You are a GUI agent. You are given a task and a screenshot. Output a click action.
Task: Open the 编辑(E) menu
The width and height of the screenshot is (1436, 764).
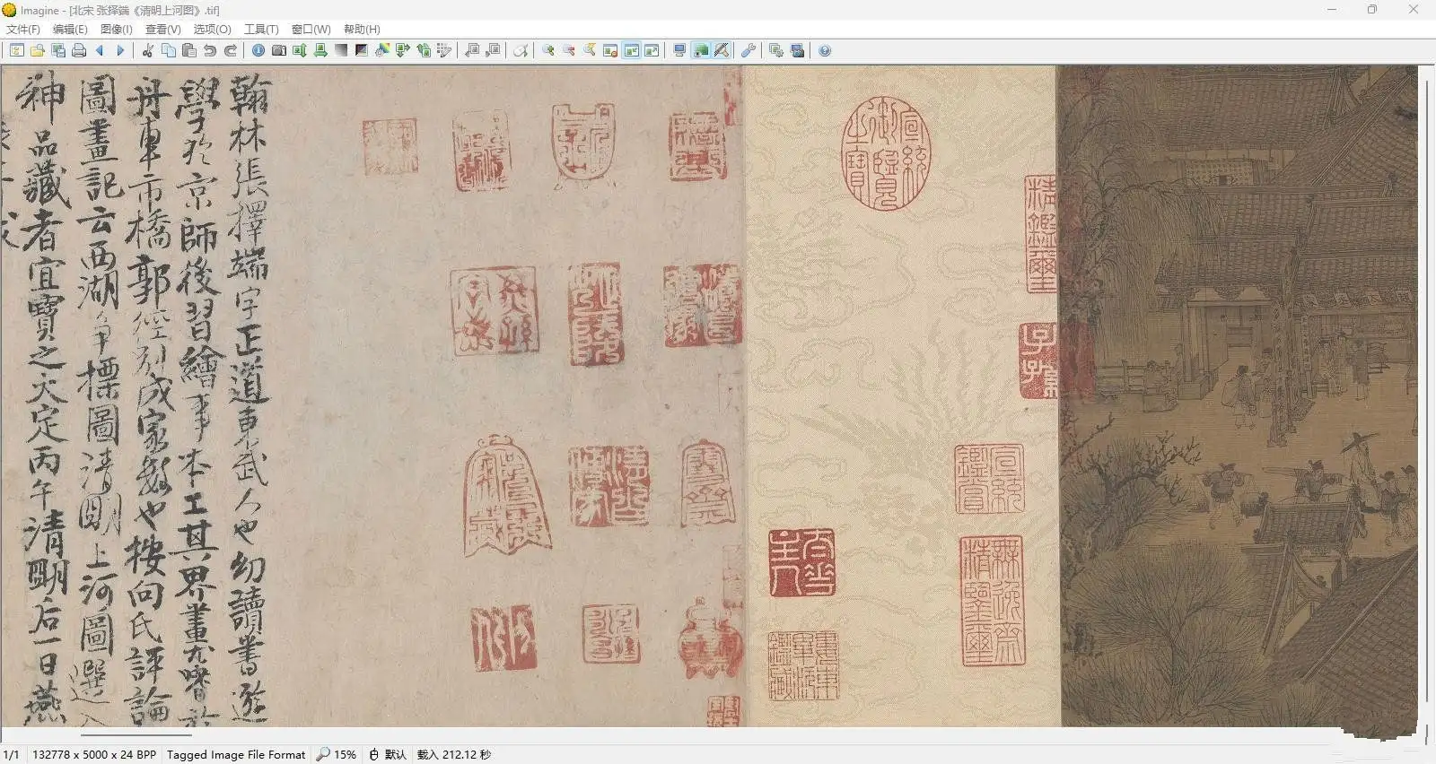70,30
